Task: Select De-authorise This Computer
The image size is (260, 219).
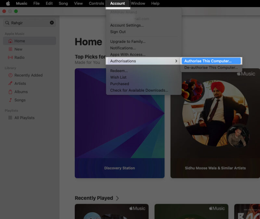Action: (211, 68)
